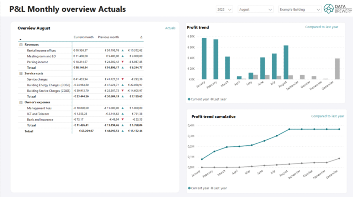The height and width of the screenshot is (197, 353).
Task: Click 'Compared to last year' on Profit trend
Action: coord(322,27)
